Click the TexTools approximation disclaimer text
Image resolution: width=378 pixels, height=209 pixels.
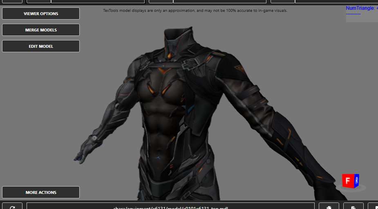tap(195, 11)
